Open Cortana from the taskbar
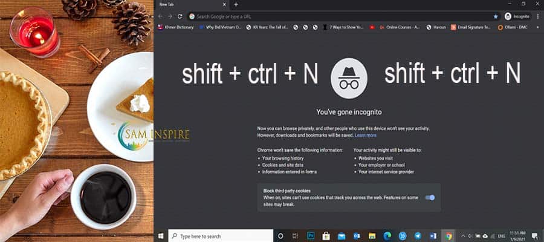Viewport: 544px width, 242px height. click(x=280, y=236)
